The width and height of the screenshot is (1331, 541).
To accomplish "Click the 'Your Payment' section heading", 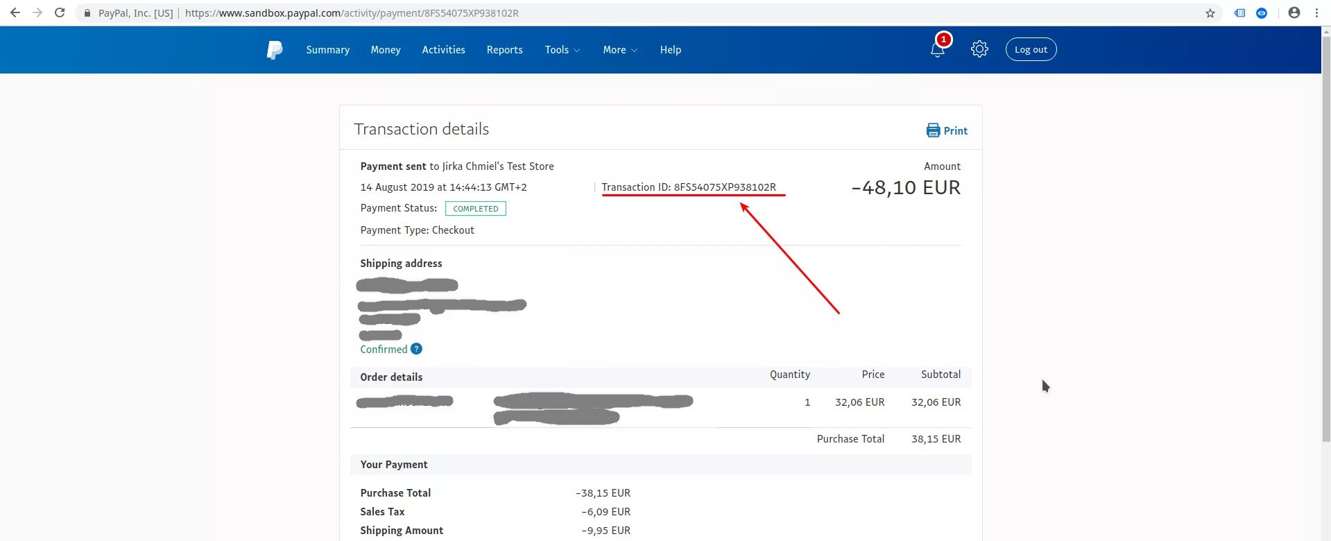I will tap(394, 465).
